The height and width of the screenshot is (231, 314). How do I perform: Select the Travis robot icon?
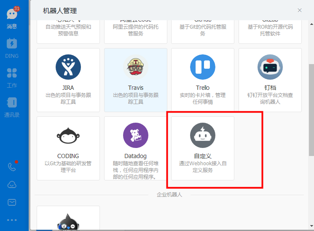(x=136, y=67)
